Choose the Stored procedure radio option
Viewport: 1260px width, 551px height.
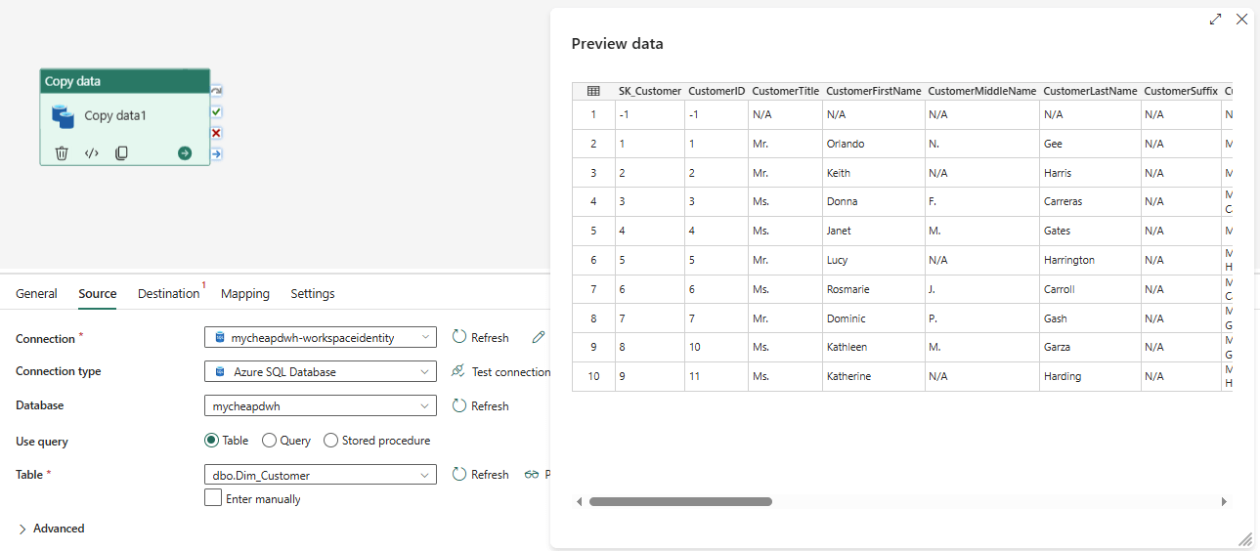(x=331, y=441)
